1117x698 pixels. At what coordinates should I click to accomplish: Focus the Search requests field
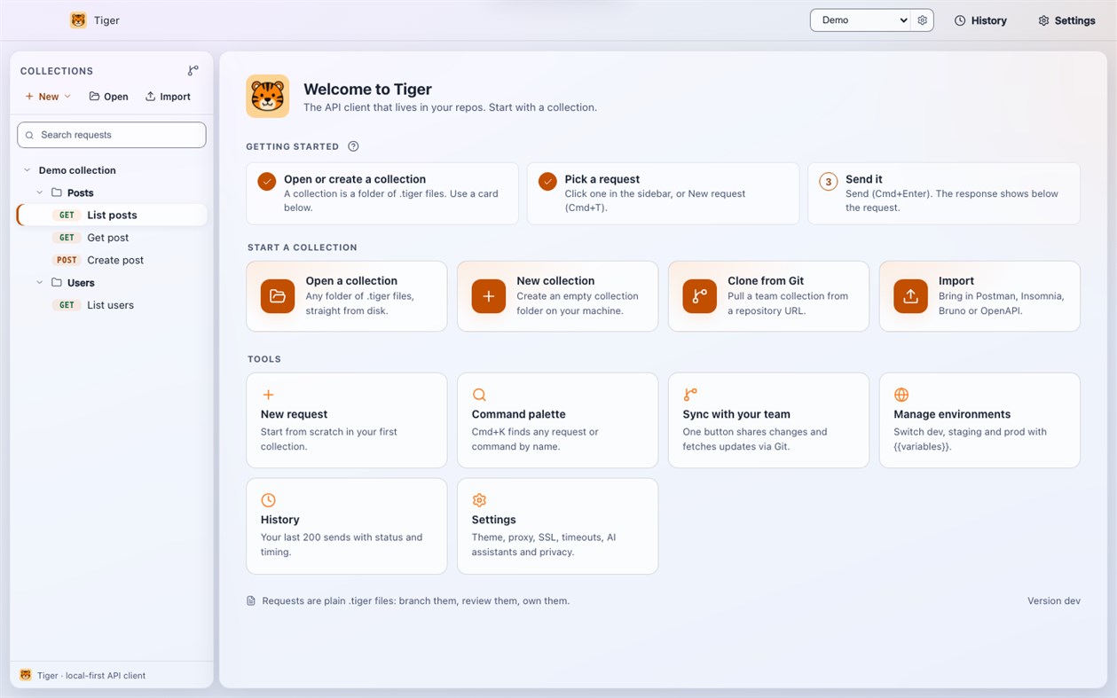[112, 135]
